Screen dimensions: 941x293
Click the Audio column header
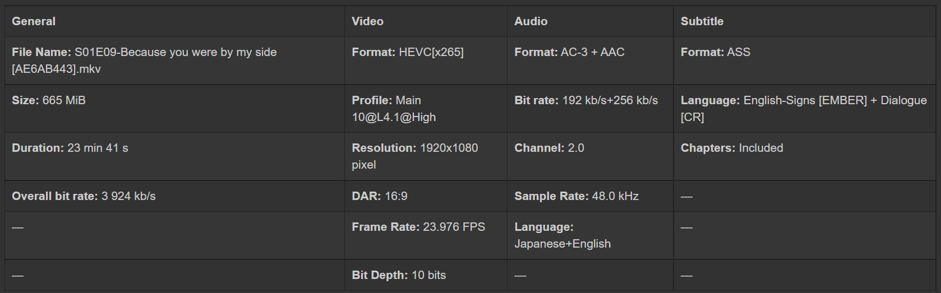[531, 21]
